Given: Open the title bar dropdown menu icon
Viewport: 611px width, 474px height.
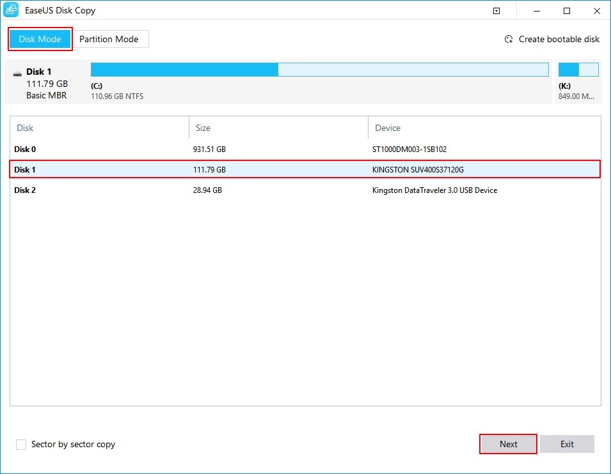Looking at the screenshot, I should 496,11.
